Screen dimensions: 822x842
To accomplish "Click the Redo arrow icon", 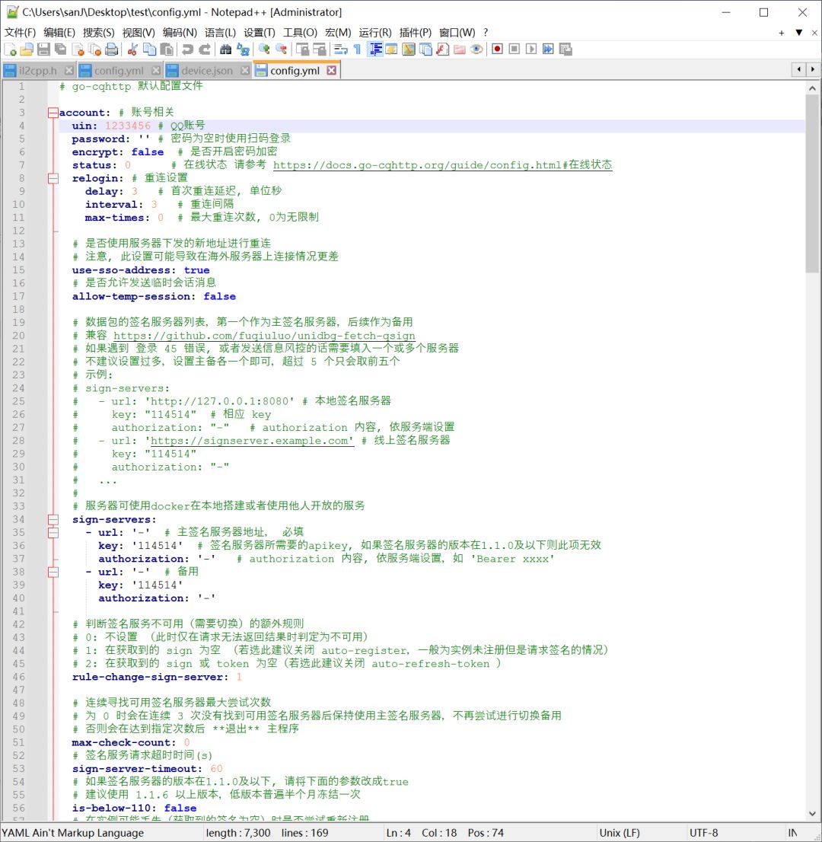I will tap(205, 49).
